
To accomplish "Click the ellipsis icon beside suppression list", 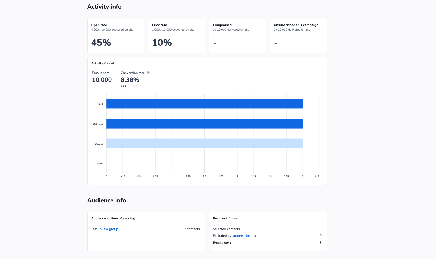I will (x=259, y=235).
